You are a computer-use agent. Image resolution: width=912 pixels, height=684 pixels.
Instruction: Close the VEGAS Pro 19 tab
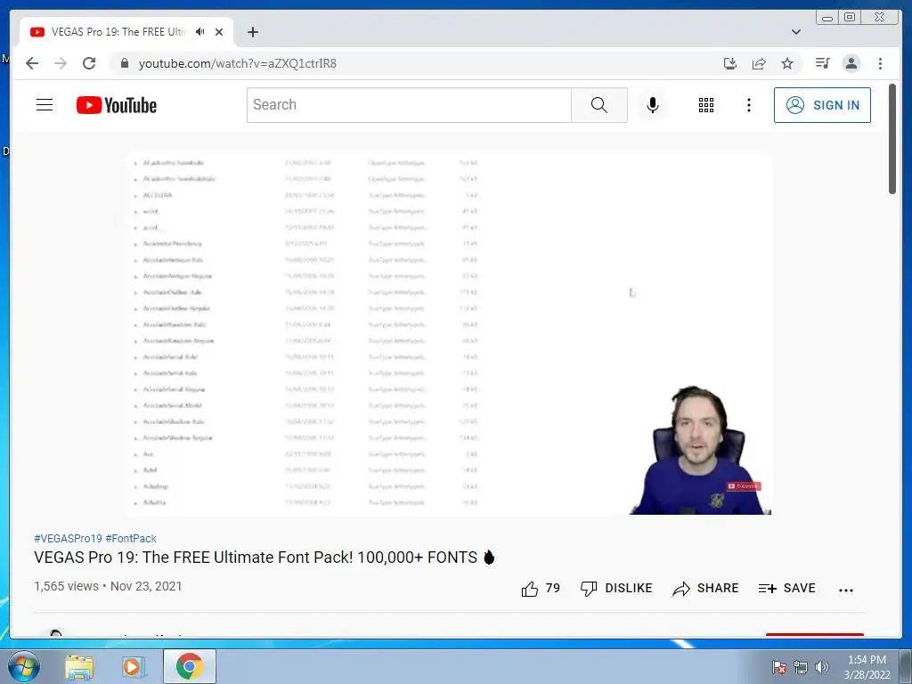tap(219, 32)
